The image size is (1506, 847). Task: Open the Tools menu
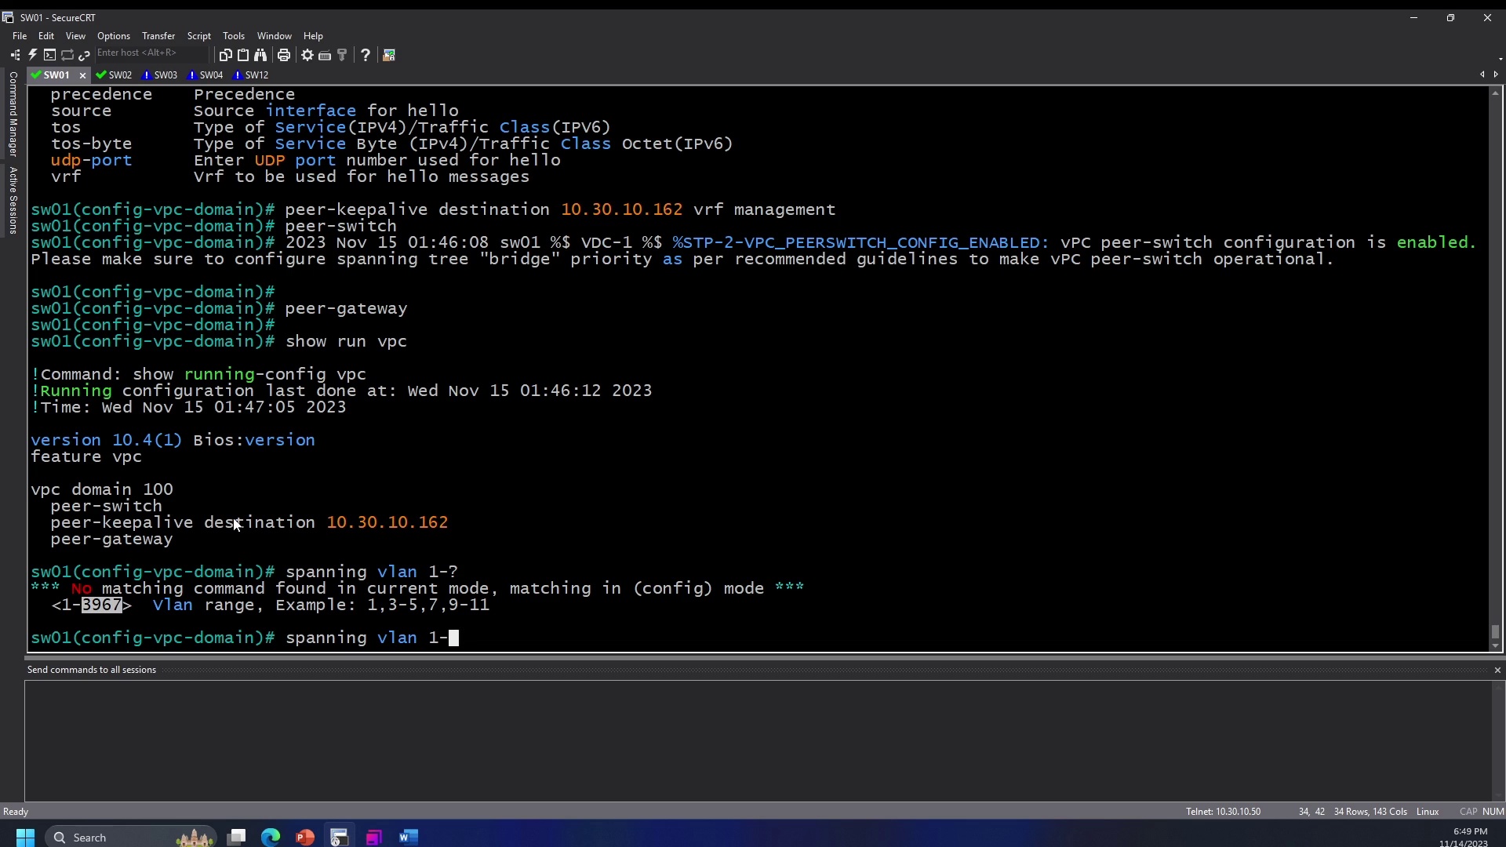click(233, 35)
